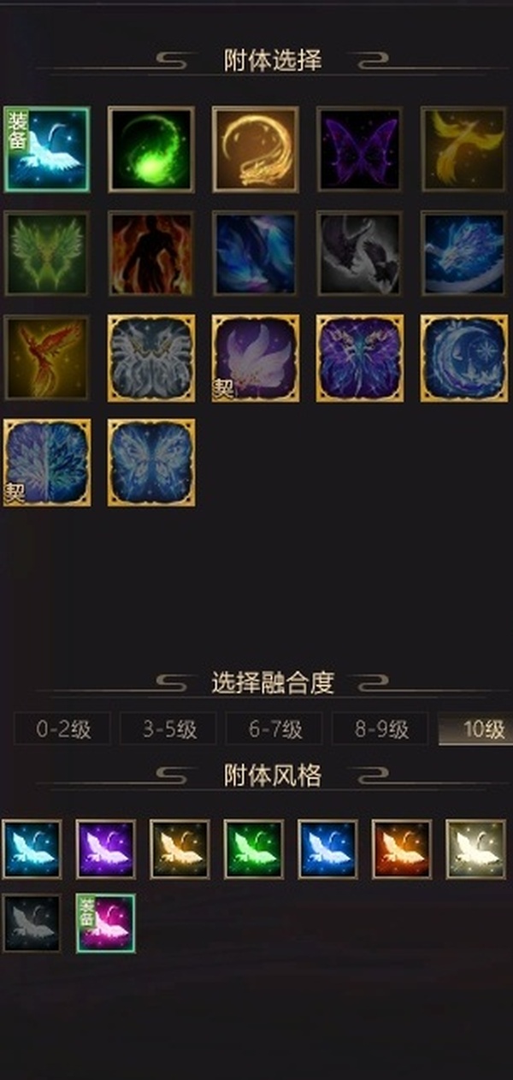Switch to the 3-5级 fusion level
This screenshot has width=513, height=1080.
[x=168, y=729]
